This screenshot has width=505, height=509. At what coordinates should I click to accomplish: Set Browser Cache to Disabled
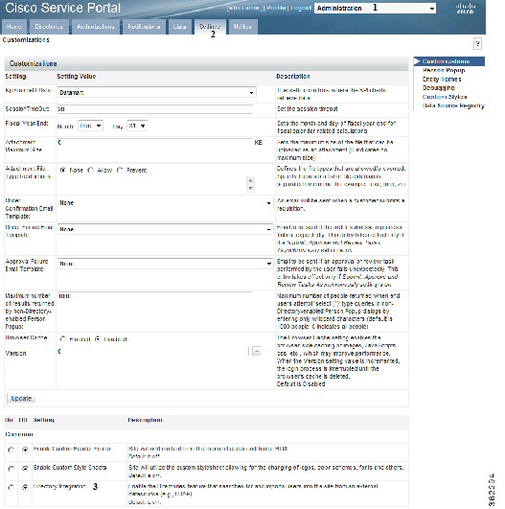click(x=97, y=339)
